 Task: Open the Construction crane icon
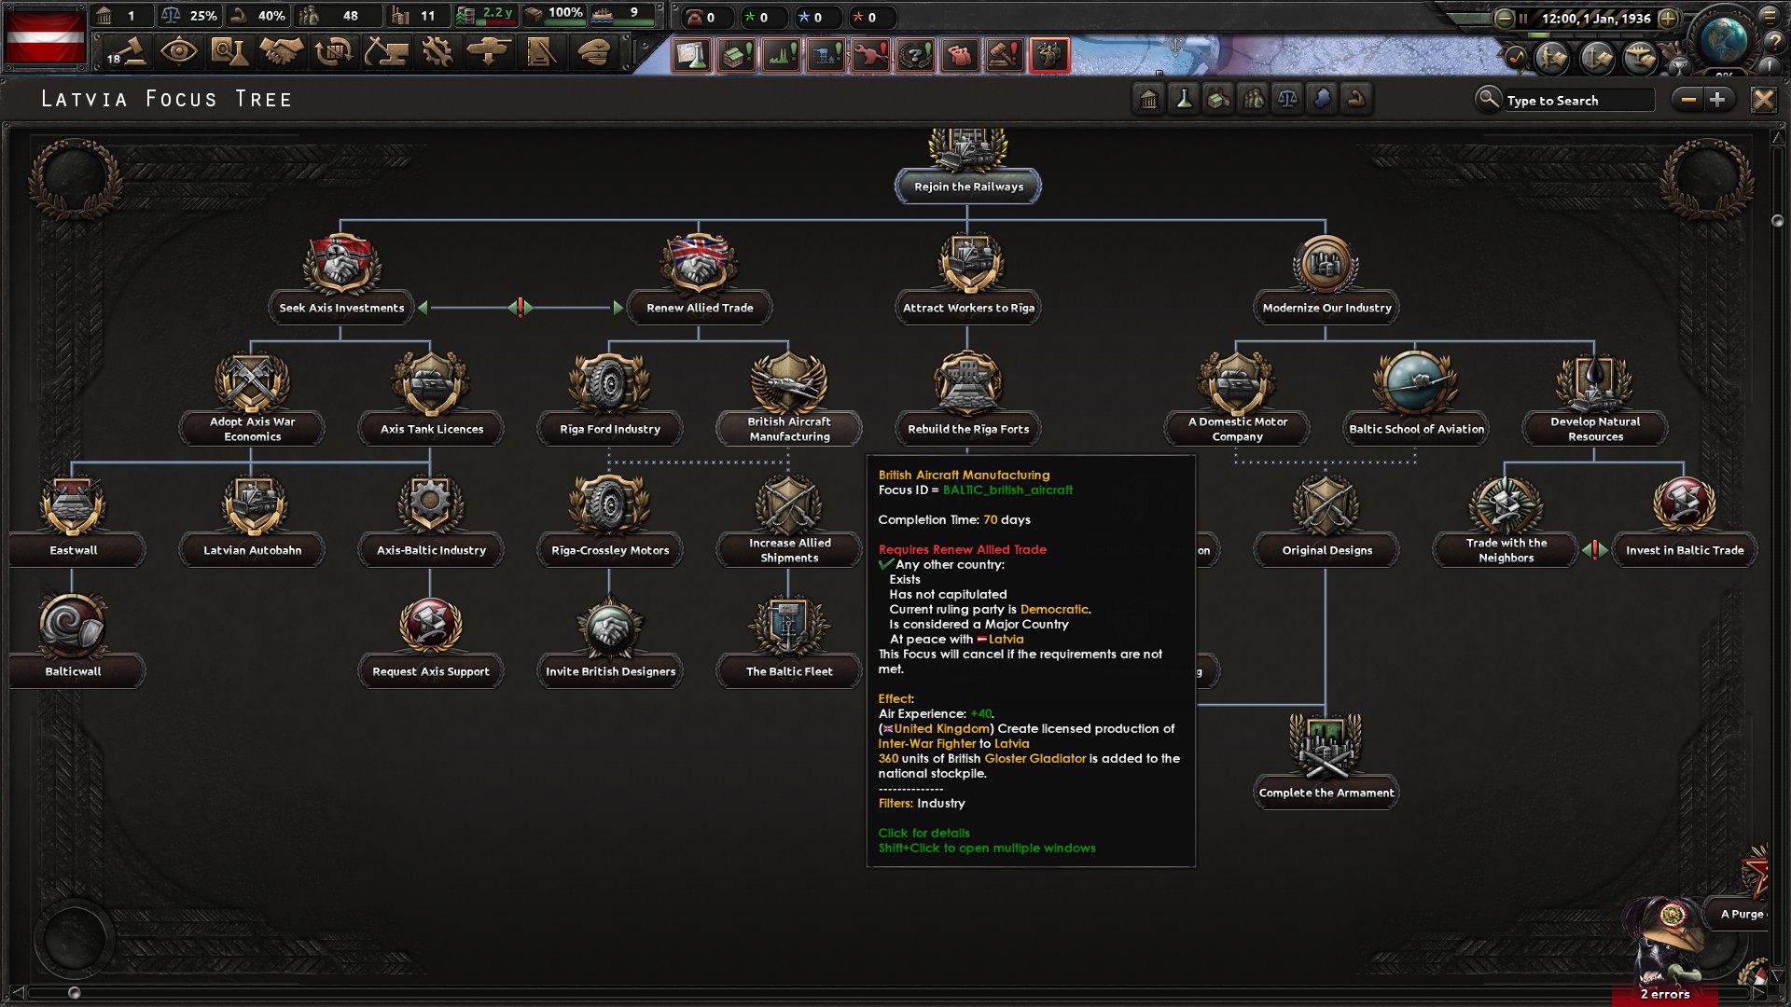coord(385,52)
